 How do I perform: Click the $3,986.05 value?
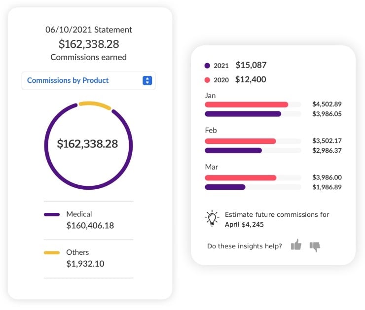[x=327, y=114]
